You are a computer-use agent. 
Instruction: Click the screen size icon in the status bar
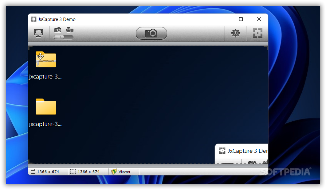33,172
